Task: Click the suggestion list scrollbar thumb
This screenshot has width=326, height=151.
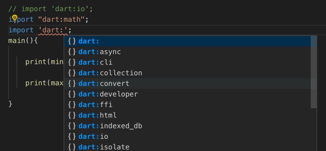Action: click(x=314, y=72)
